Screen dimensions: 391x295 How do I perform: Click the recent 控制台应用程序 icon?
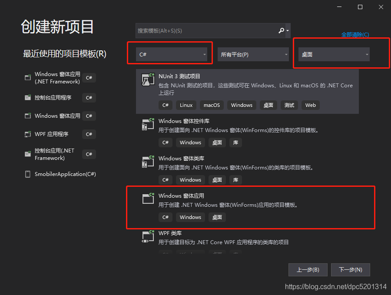[28, 97]
